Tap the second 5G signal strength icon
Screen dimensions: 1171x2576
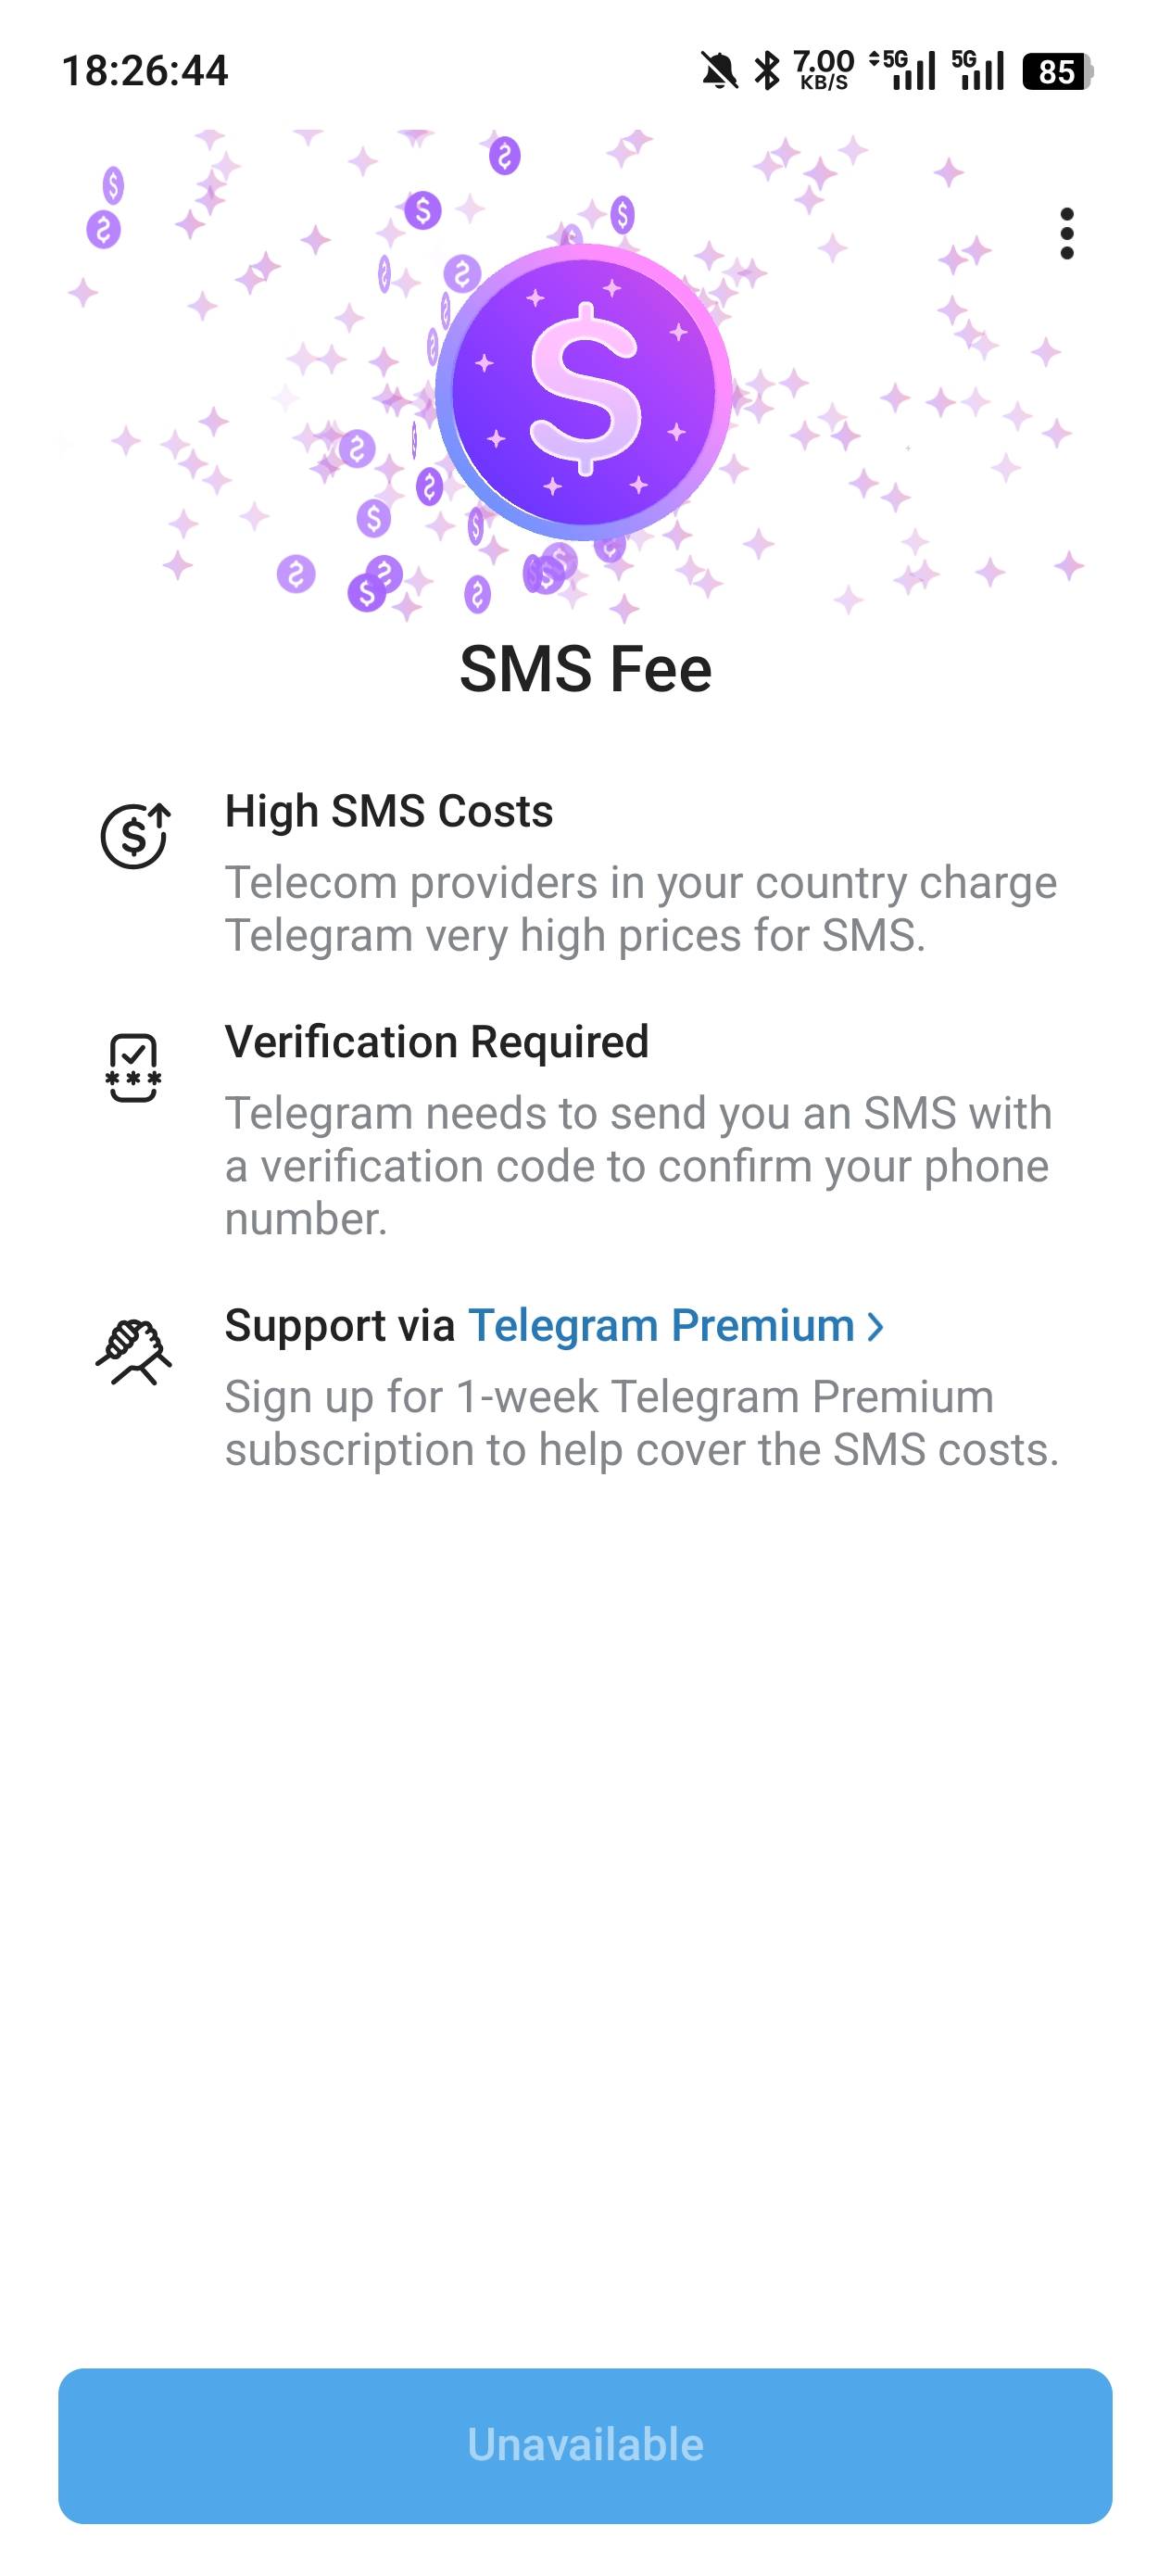tap(978, 71)
